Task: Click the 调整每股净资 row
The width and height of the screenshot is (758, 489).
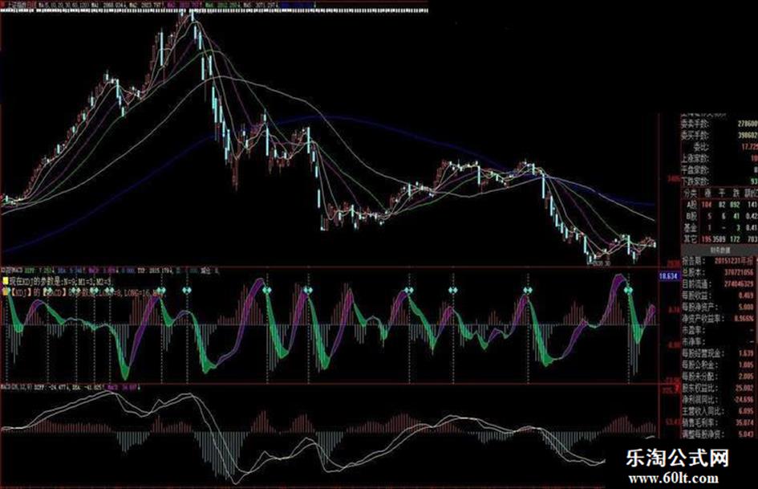Action: pyautogui.click(x=719, y=434)
